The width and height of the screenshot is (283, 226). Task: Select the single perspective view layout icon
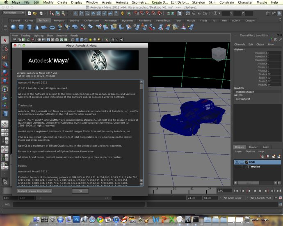tap(5, 124)
